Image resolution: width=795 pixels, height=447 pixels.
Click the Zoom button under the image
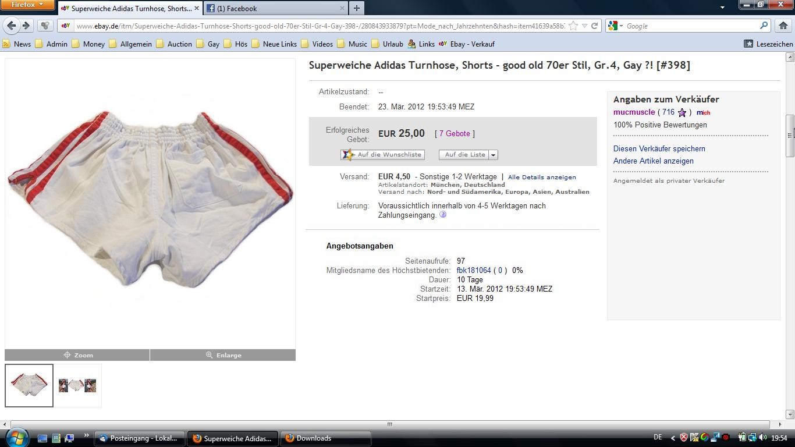[x=77, y=355]
